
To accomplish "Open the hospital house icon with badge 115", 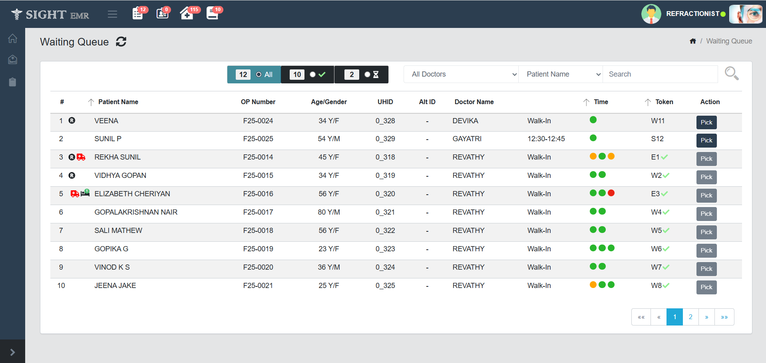I will tap(187, 14).
